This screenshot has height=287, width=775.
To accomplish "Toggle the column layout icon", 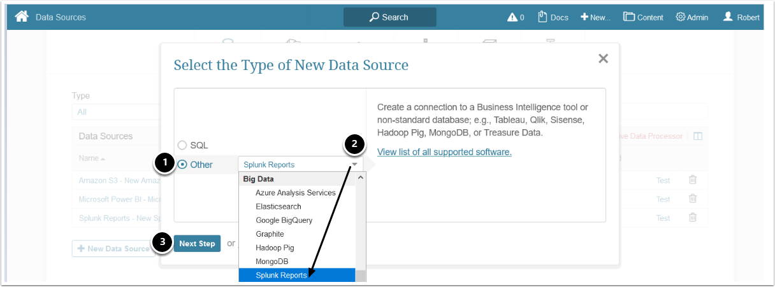I will point(698,136).
